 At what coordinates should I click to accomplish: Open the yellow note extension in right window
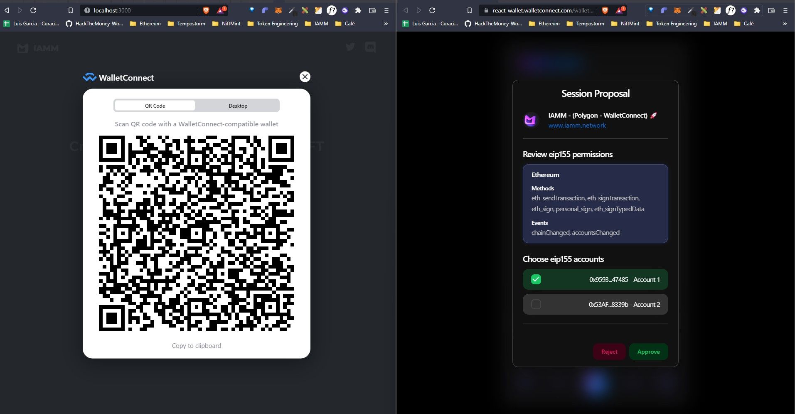pos(717,10)
